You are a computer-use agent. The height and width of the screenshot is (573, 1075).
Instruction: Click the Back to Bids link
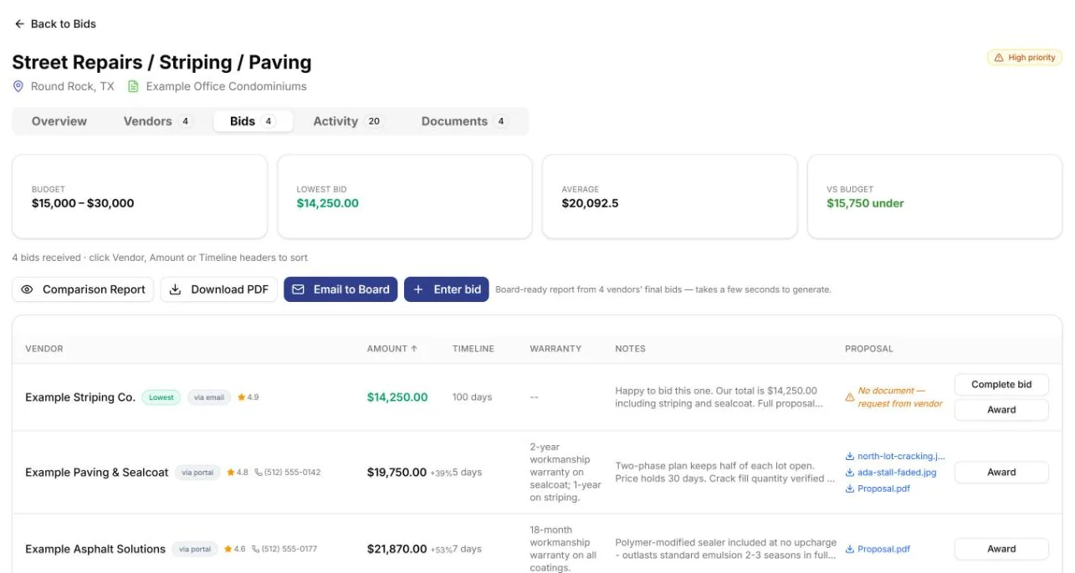55,24
